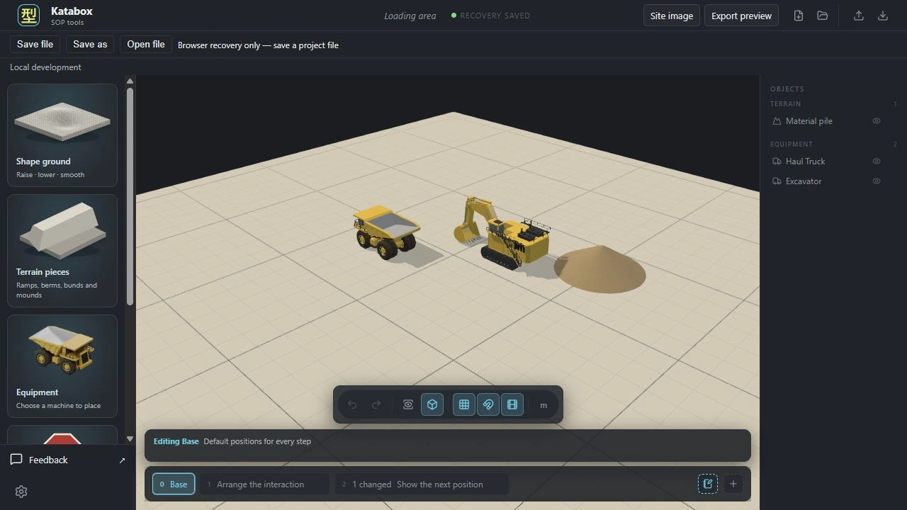Toggle the grid display button

point(464,404)
